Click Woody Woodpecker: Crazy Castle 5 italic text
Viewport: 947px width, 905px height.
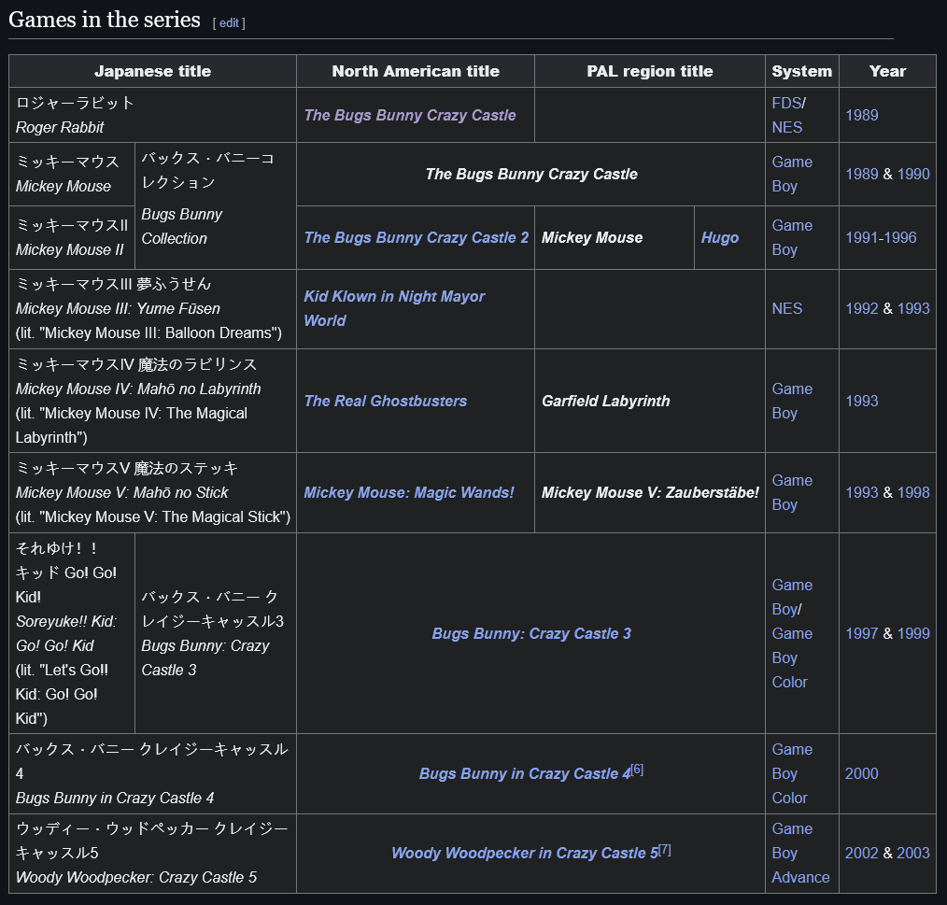(x=136, y=877)
